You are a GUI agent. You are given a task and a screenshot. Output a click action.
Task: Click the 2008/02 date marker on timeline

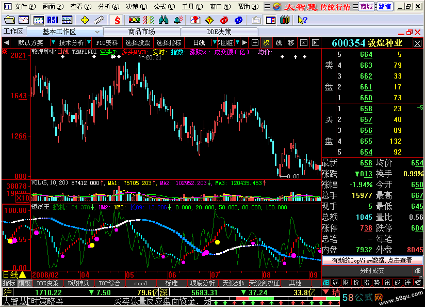pyautogui.click(x=45, y=274)
